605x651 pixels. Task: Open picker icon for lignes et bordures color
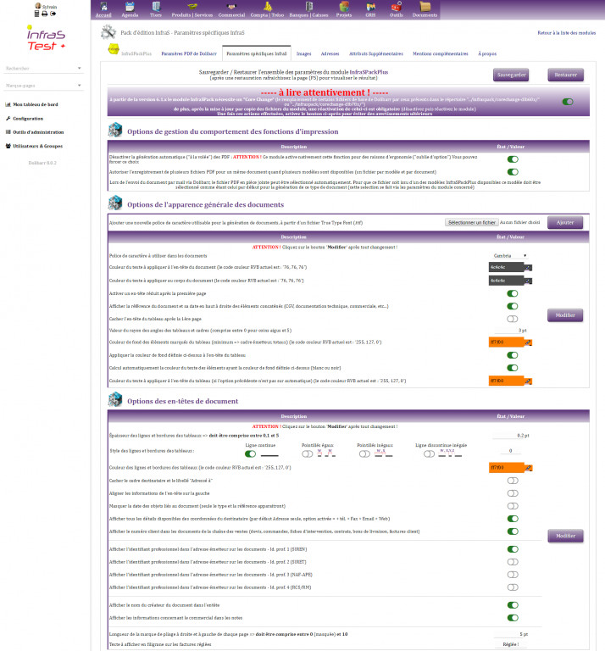tap(528, 468)
